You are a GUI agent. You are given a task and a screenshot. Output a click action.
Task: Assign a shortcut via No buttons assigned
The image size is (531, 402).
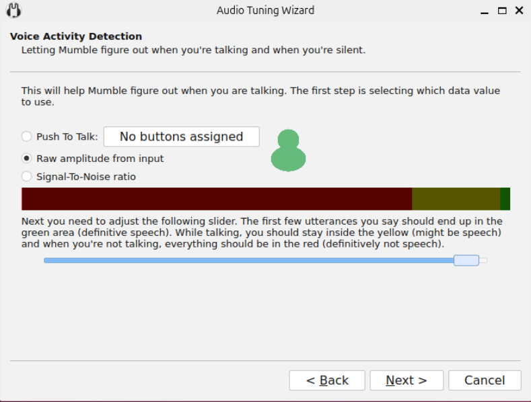[182, 136]
